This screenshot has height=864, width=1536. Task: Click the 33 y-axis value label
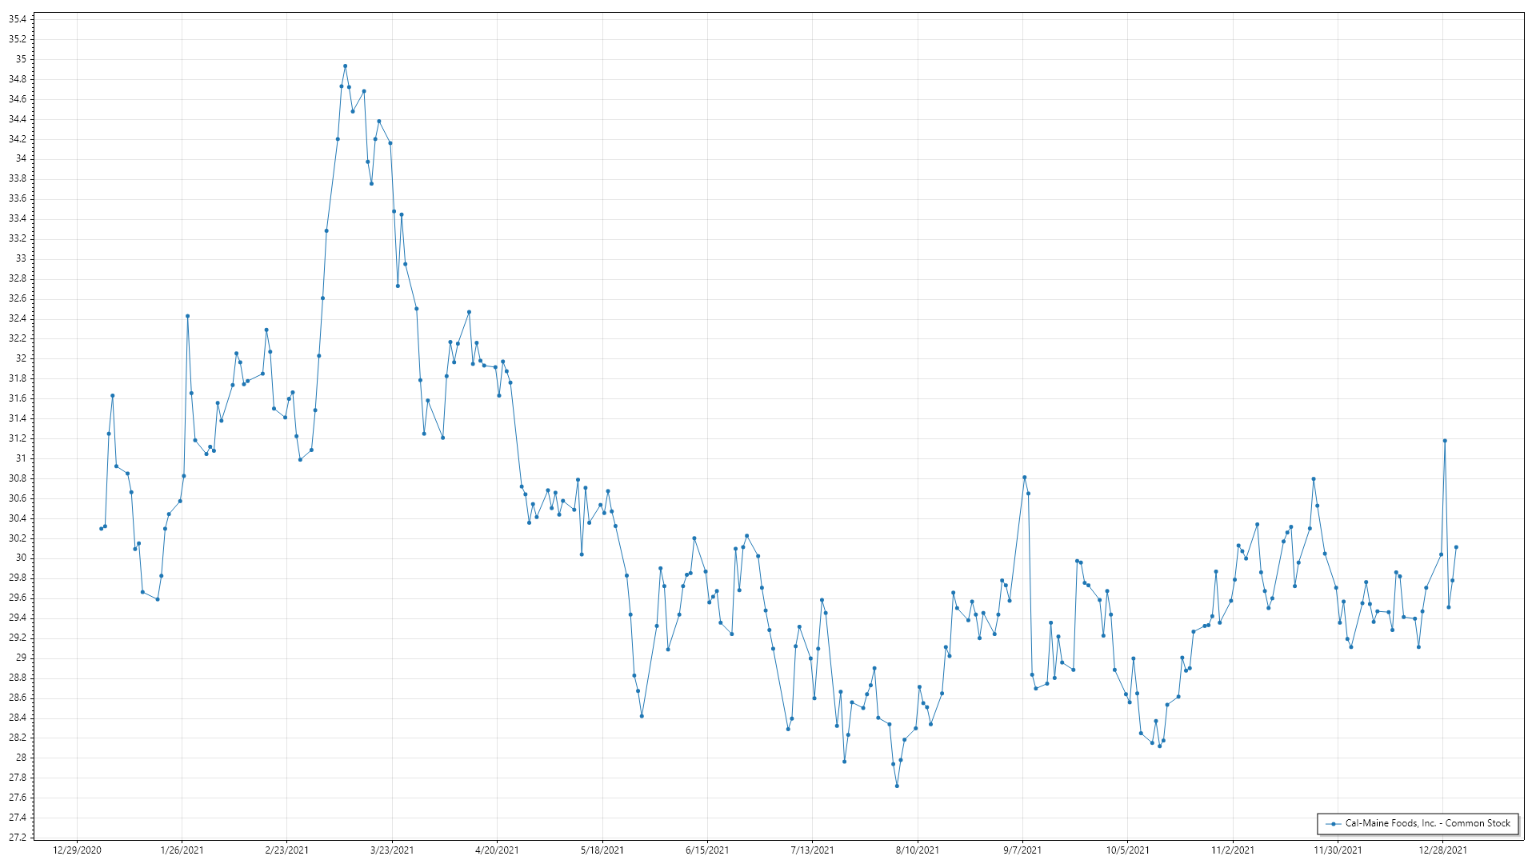[21, 258]
